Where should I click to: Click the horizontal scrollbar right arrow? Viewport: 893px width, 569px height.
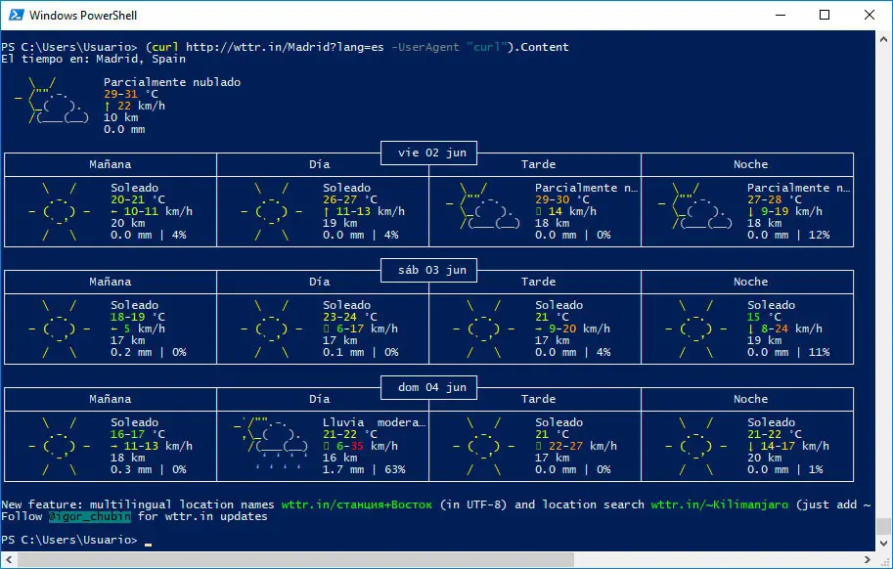pos(868,559)
